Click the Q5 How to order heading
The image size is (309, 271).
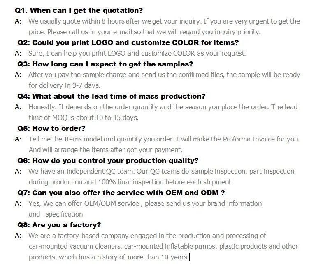(51, 128)
